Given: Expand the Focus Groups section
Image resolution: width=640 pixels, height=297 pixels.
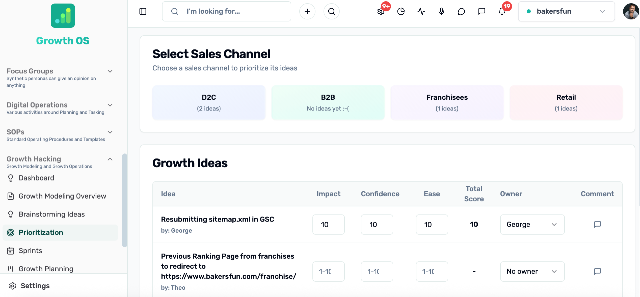Looking at the screenshot, I should point(60,78).
